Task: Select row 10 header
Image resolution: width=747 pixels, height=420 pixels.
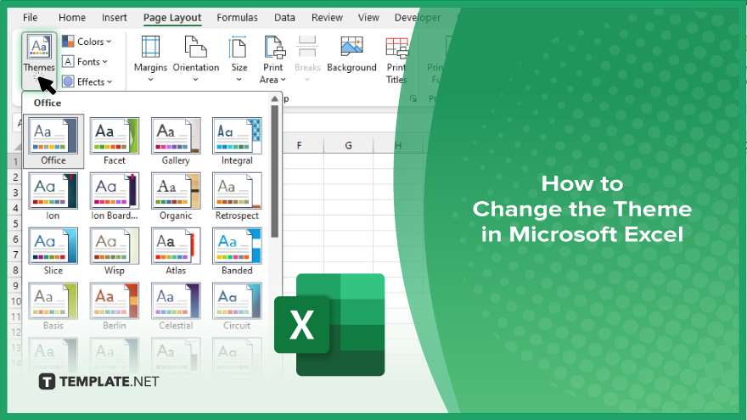Action: tap(15, 301)
